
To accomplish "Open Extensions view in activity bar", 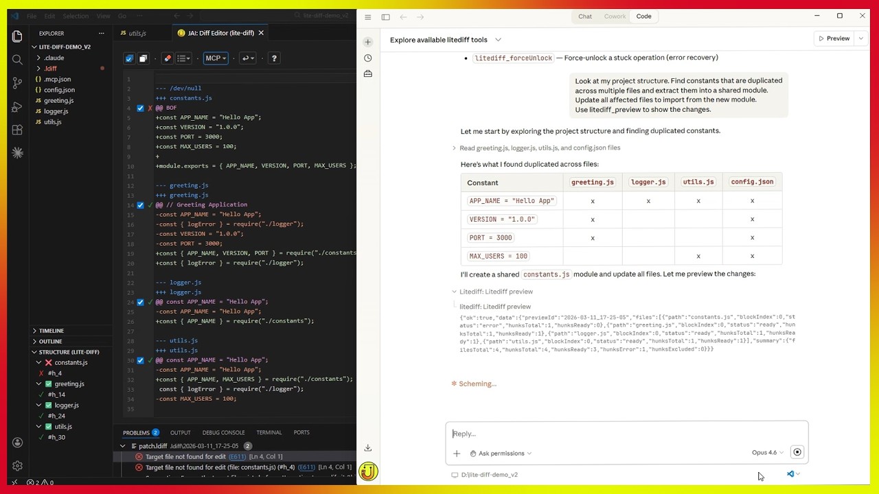I will (17, 130).
